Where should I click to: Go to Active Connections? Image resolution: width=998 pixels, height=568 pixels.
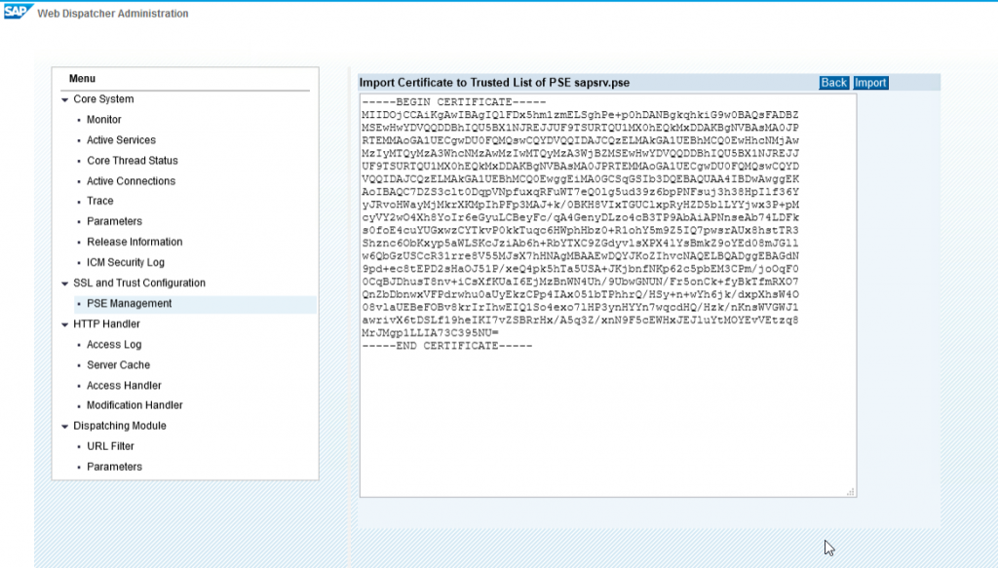(x=132, y=180)
